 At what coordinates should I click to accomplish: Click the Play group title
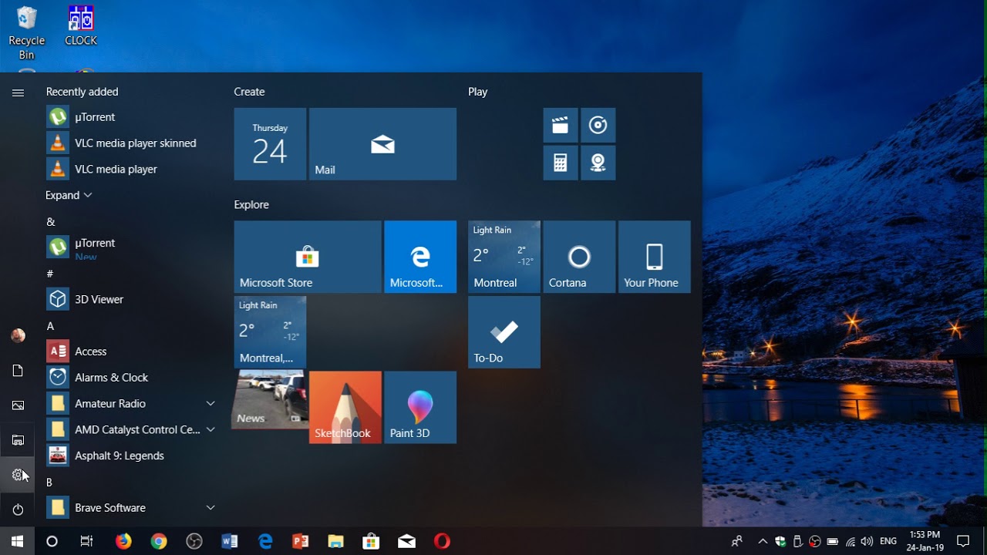477,92
